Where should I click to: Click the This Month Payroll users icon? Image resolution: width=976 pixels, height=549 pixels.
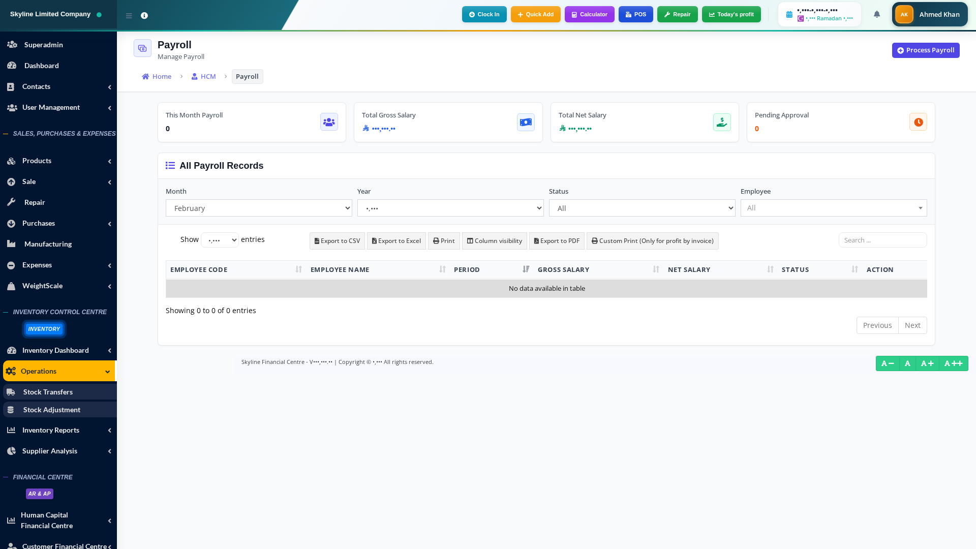pyautogui.click(x=329, y=122)
